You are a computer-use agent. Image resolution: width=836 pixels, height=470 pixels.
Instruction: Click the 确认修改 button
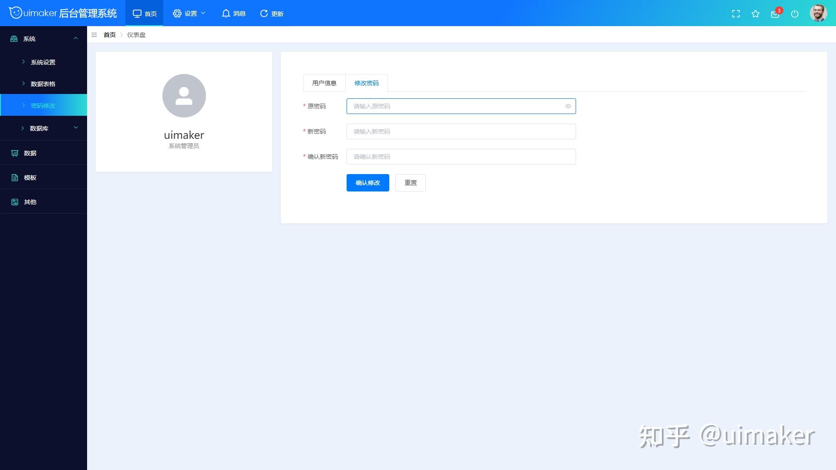coord(367,182)
